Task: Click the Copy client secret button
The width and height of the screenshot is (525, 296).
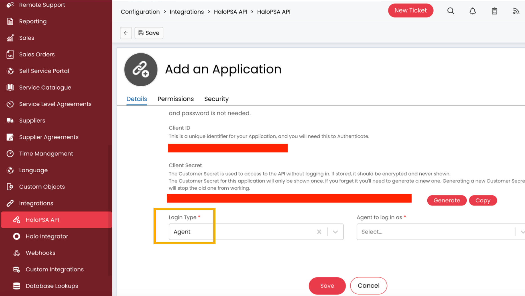Action: click(x=483, y=200)
